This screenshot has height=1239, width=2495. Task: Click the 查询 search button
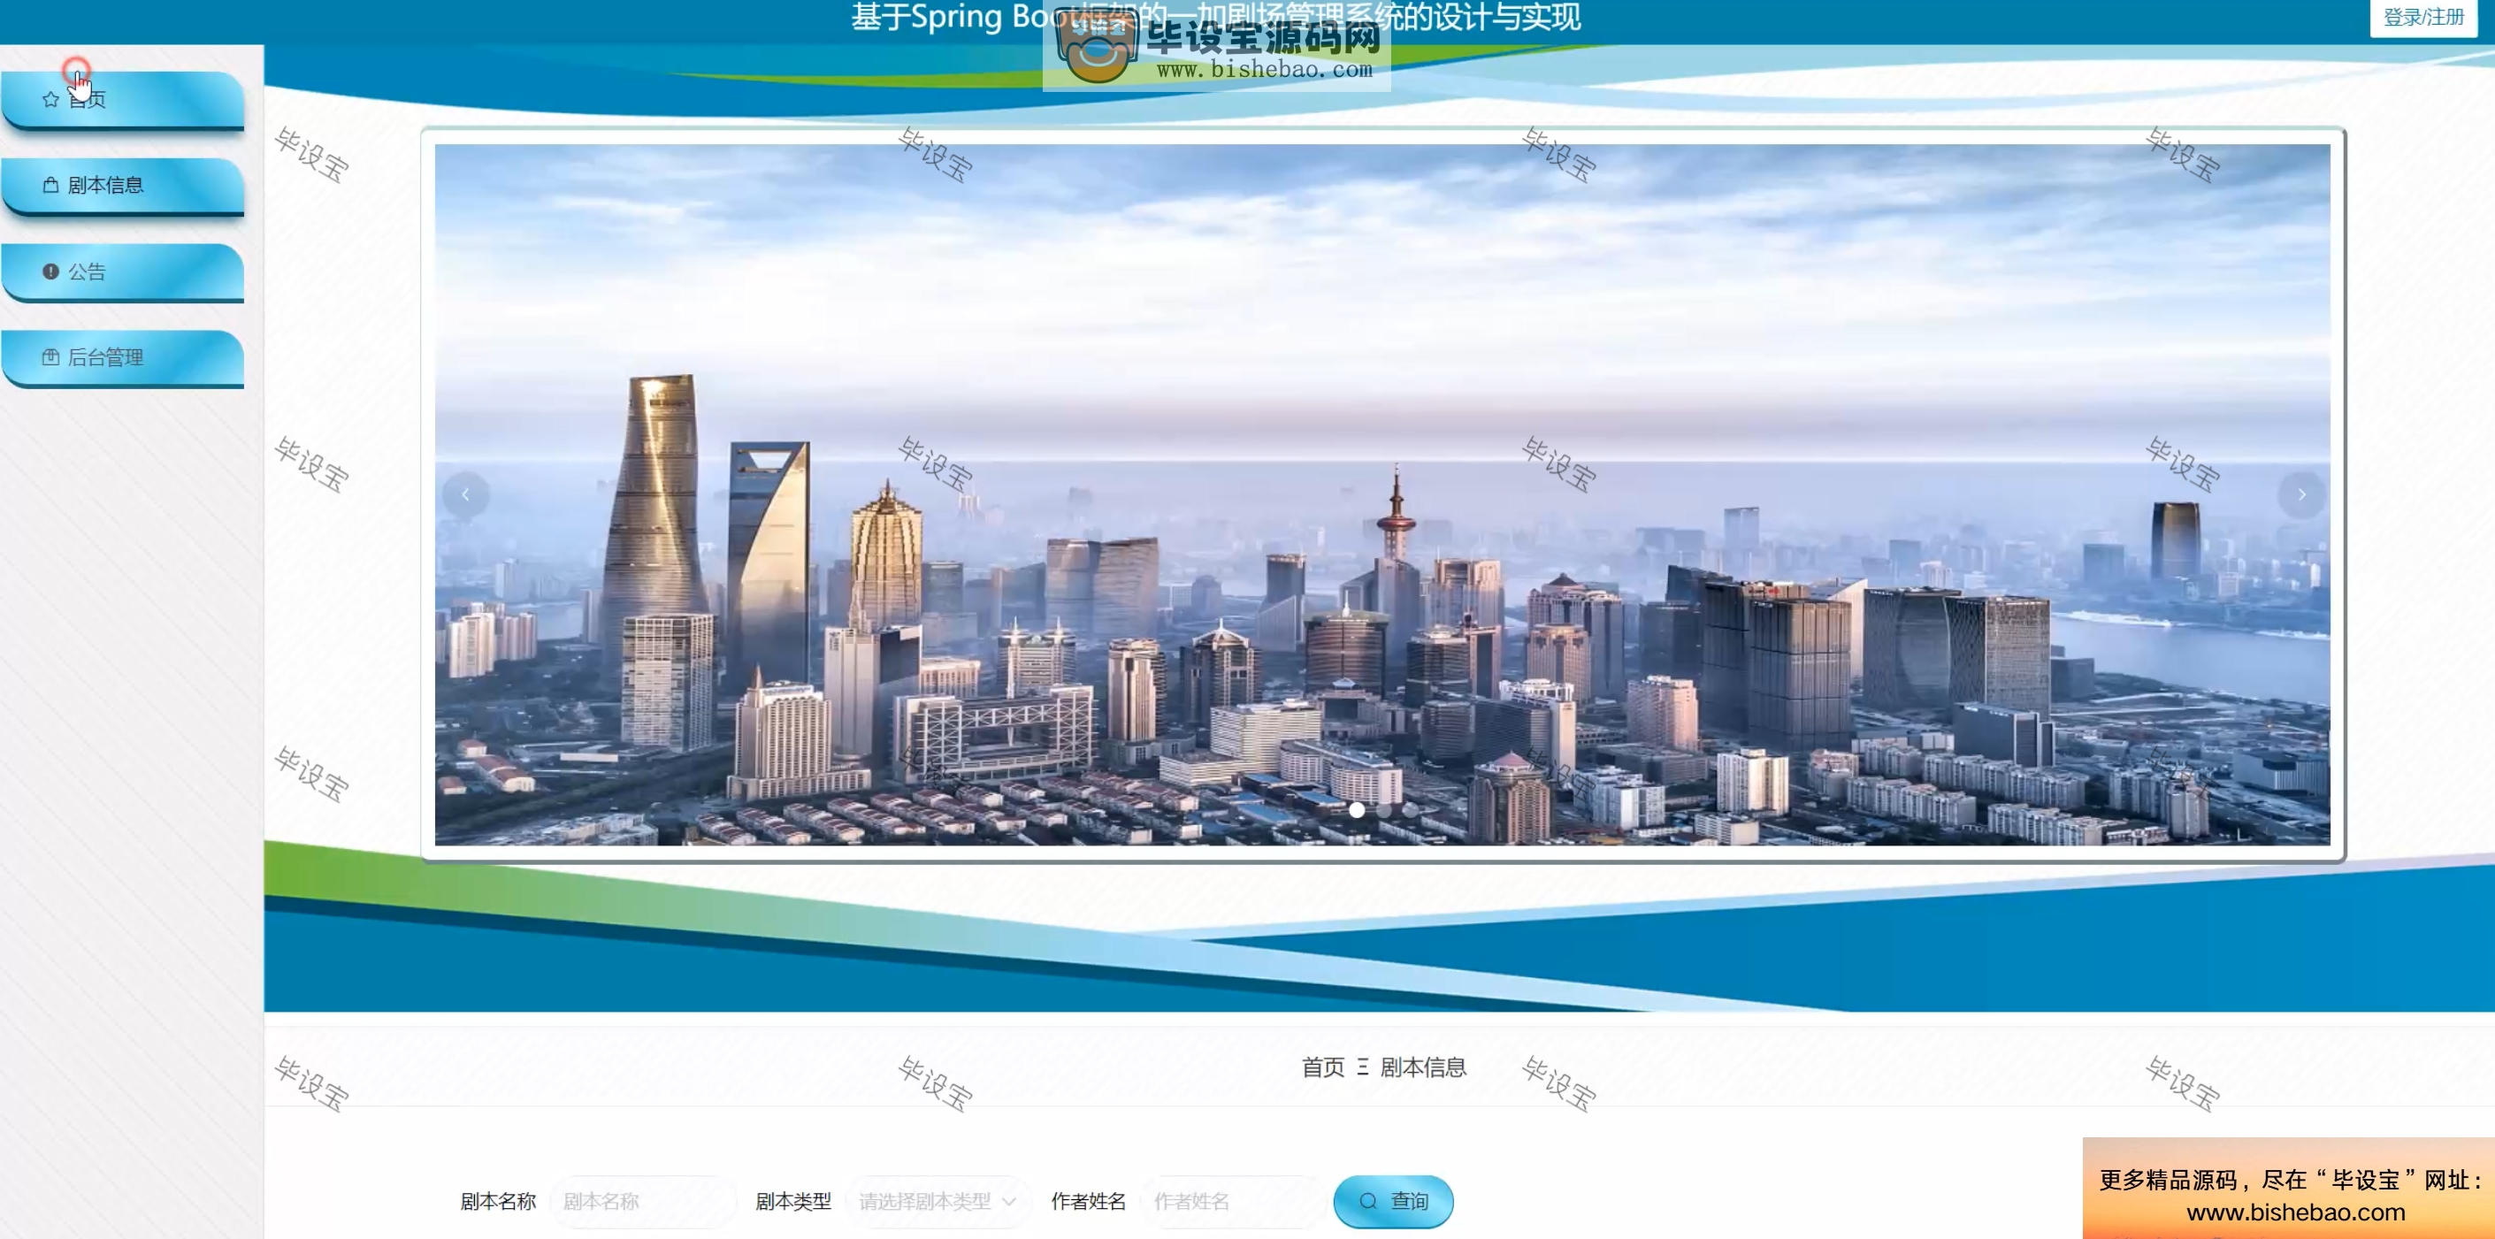tap(1393, 1201)
